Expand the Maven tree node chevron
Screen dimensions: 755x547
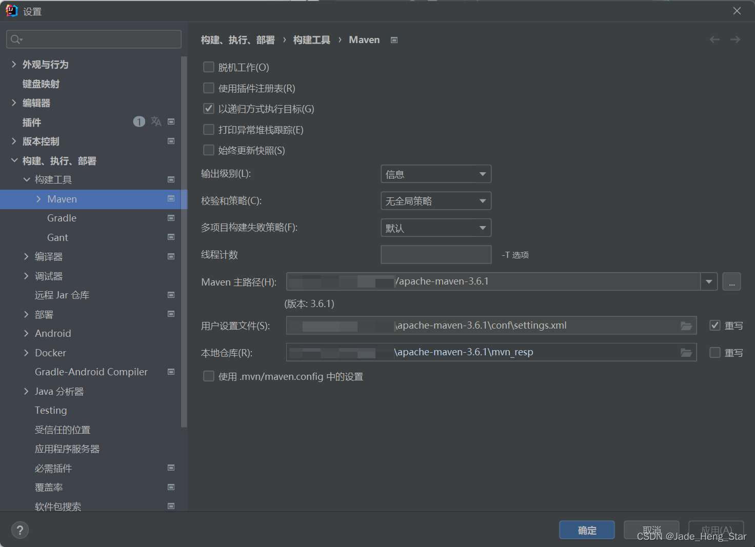coord(38,199)
